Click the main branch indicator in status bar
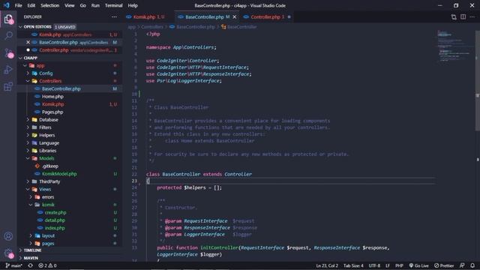This screenshot has width=480, height=270. tap(14, 265)
